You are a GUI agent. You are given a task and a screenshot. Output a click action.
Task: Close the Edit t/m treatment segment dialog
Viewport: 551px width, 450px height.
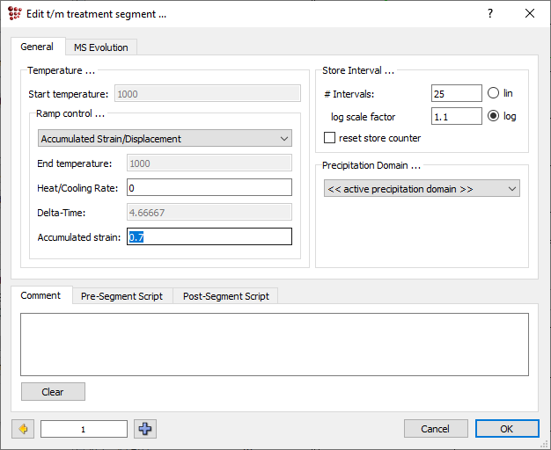pos(529,13)
